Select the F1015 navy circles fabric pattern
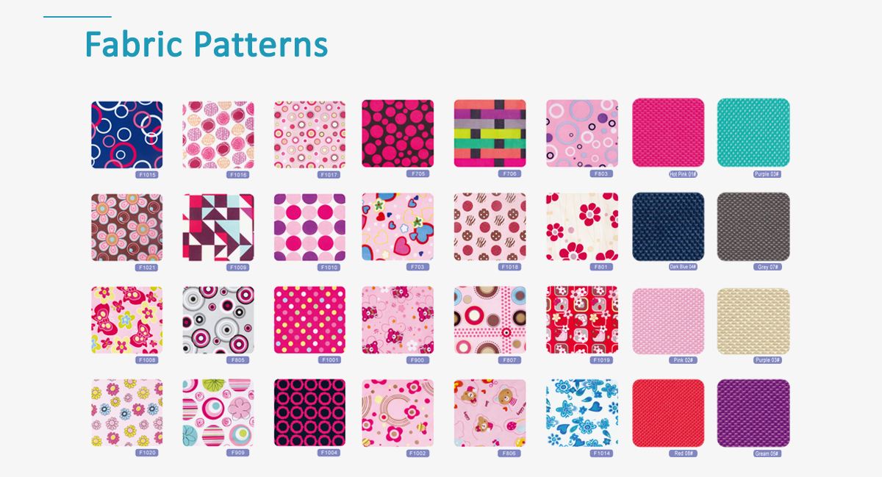 126,135
